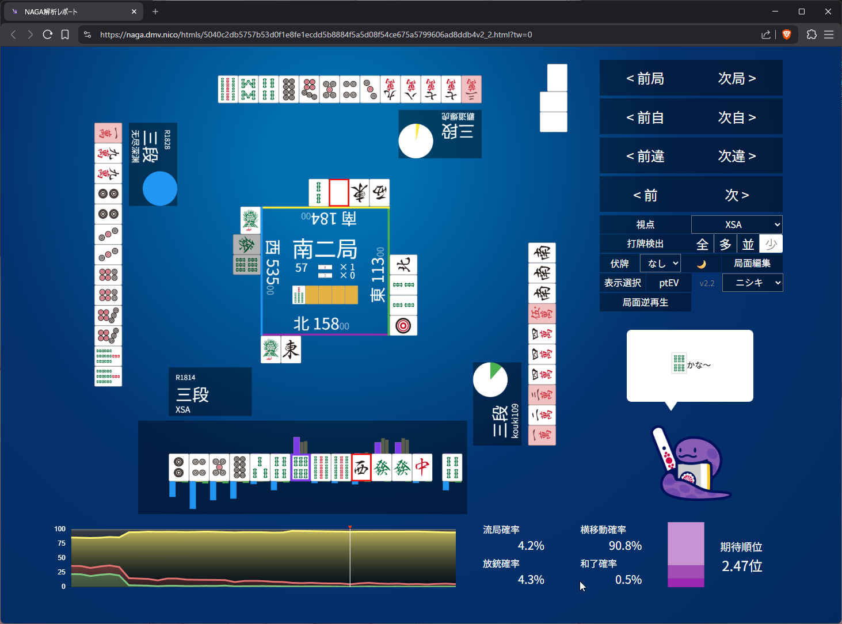Open the browser extensions puzzle icon
The image size is (842, 624).
click(811, 35)
